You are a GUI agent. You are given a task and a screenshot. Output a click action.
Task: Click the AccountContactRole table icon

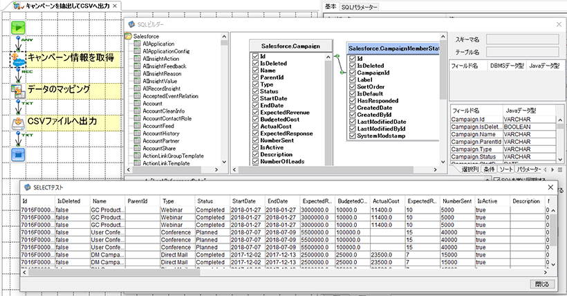(137, 118)
